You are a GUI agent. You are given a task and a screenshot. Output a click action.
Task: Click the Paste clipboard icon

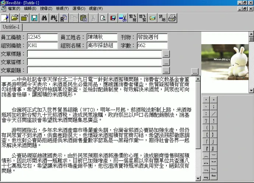83,17
